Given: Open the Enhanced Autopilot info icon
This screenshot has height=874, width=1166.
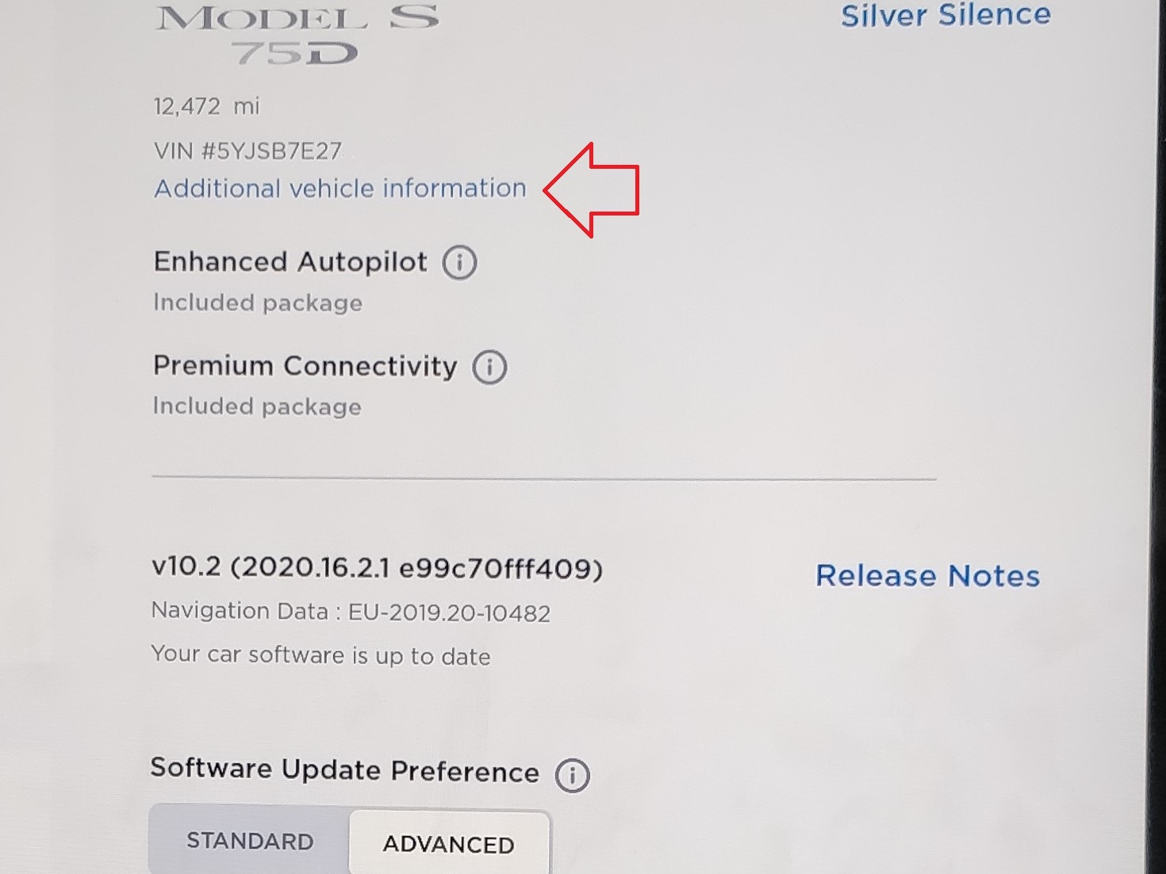Looking at the screenshot, I should (459, 262).
